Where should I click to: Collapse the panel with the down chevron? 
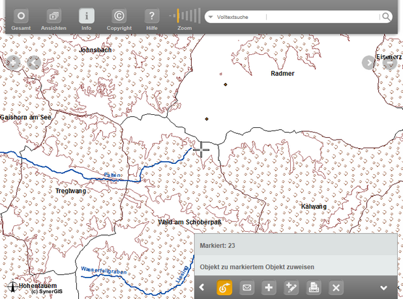(383, 287)
